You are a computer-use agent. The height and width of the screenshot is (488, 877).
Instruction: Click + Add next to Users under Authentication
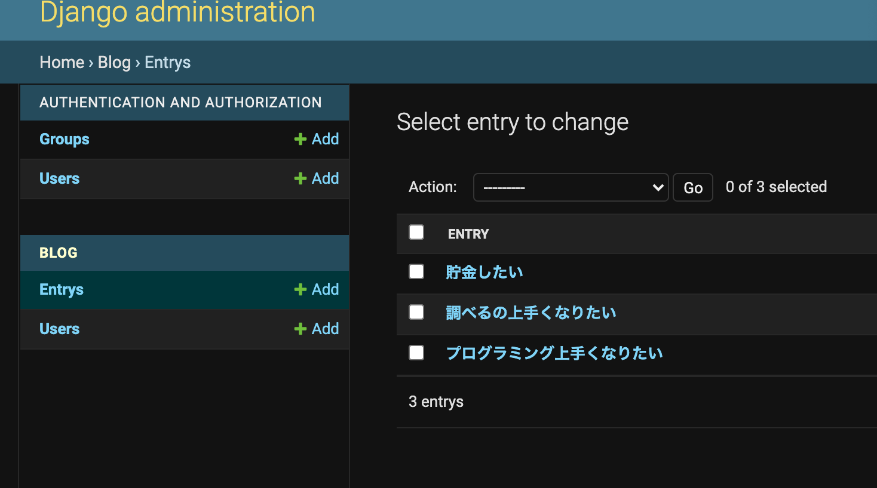click(317, 178)
